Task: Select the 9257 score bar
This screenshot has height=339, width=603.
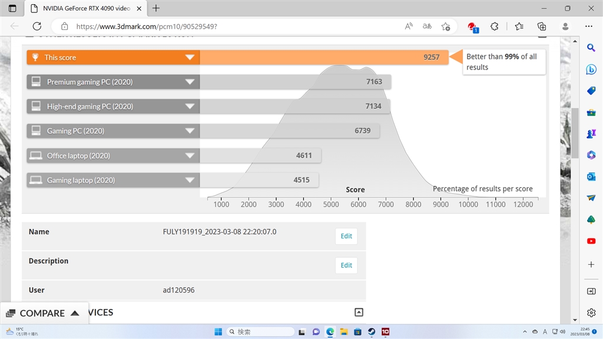Action: tap(324, 57)
